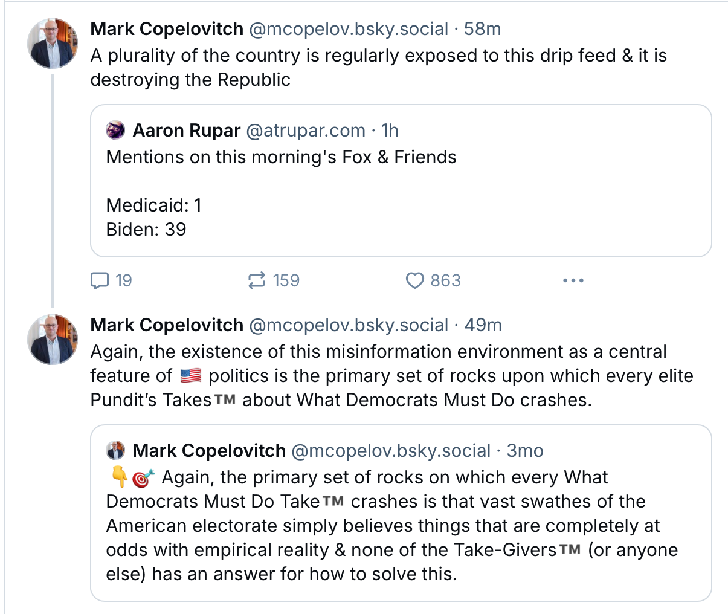Image resolution: width=728 pixels, height=614 pixels.
Task: Click Aaron Rupar's small avatar in quote
Action: point(115,131)
